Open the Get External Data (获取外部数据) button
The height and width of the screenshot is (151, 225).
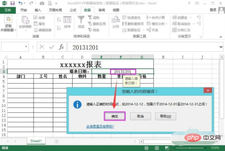pos(8,23)
